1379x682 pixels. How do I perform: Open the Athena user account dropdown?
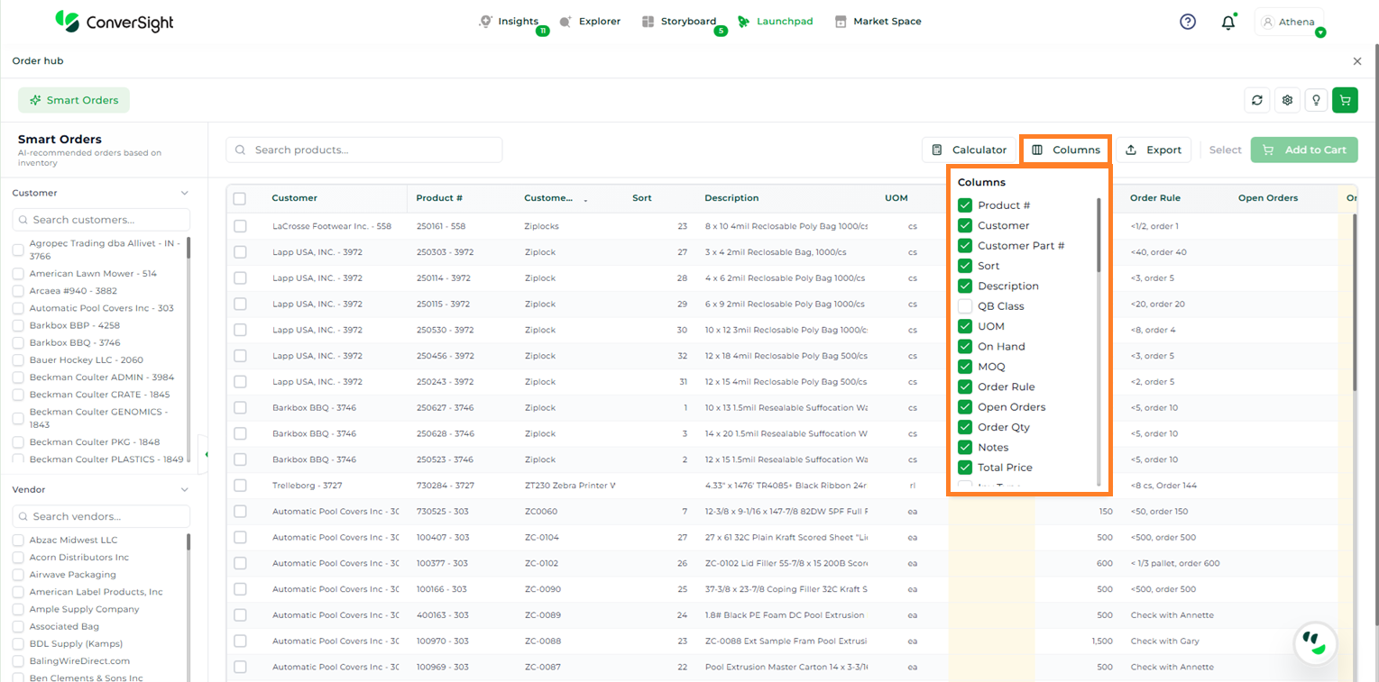1290,23
